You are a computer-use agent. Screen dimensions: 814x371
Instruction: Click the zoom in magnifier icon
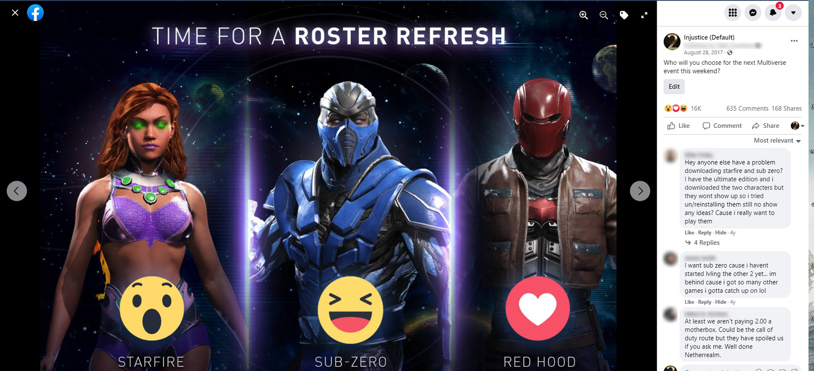pos(583,15)
